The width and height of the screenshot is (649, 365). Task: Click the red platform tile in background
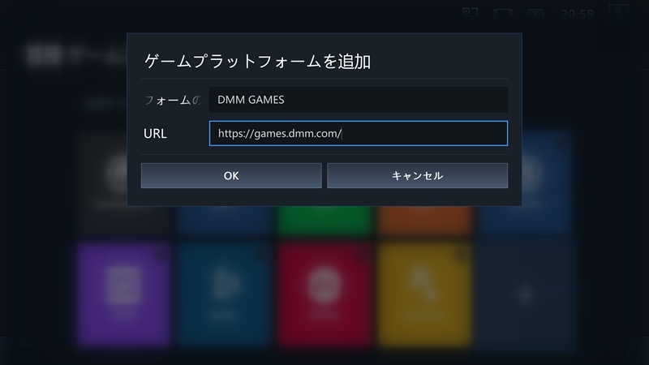tap(324, 294)
